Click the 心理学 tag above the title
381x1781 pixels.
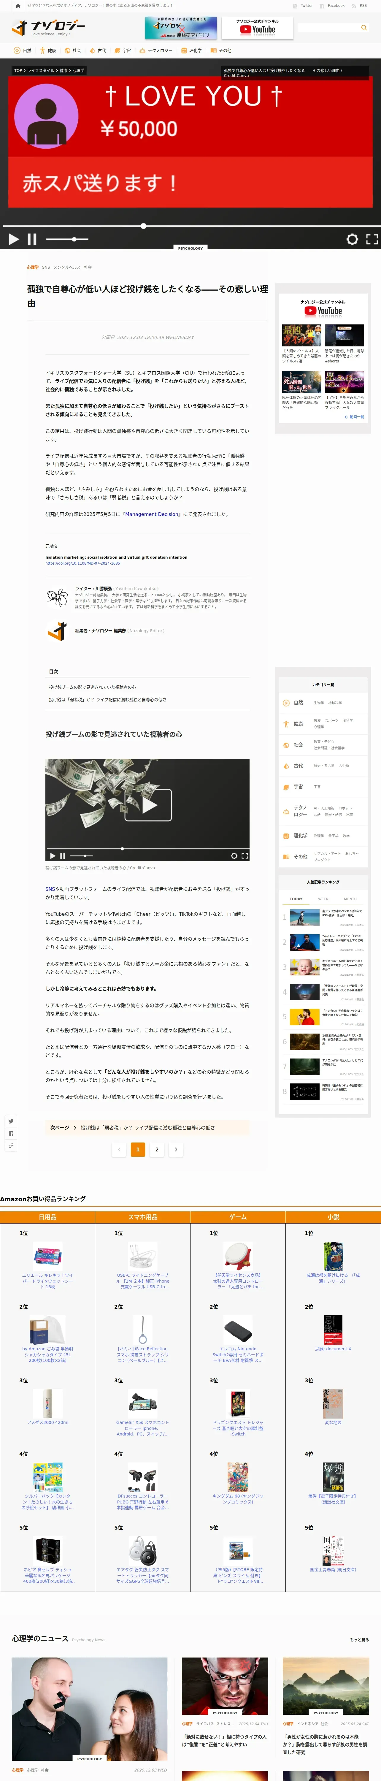(33, 267)
